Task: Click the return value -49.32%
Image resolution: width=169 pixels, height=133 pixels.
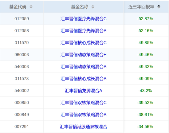Action: coord(145,67)
